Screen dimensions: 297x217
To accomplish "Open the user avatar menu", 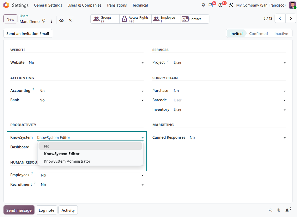I will tap(293, 5).
